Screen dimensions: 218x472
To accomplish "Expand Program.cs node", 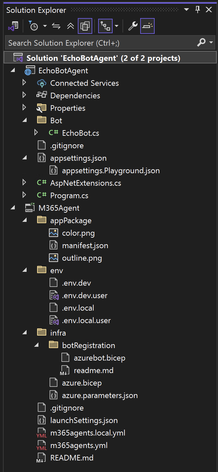I will click(24, 195).
